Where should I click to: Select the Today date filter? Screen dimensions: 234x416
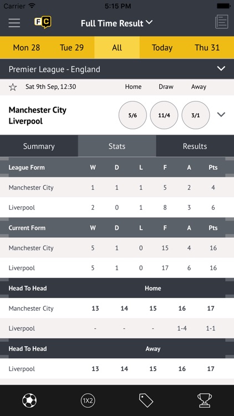pos(162,48)
